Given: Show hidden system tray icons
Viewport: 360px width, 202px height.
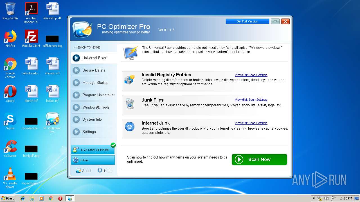Looking at the screenshot, I should coord(314,198).
